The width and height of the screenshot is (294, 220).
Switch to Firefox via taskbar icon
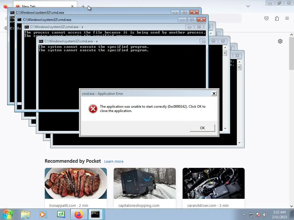click(x=79, y=214)
